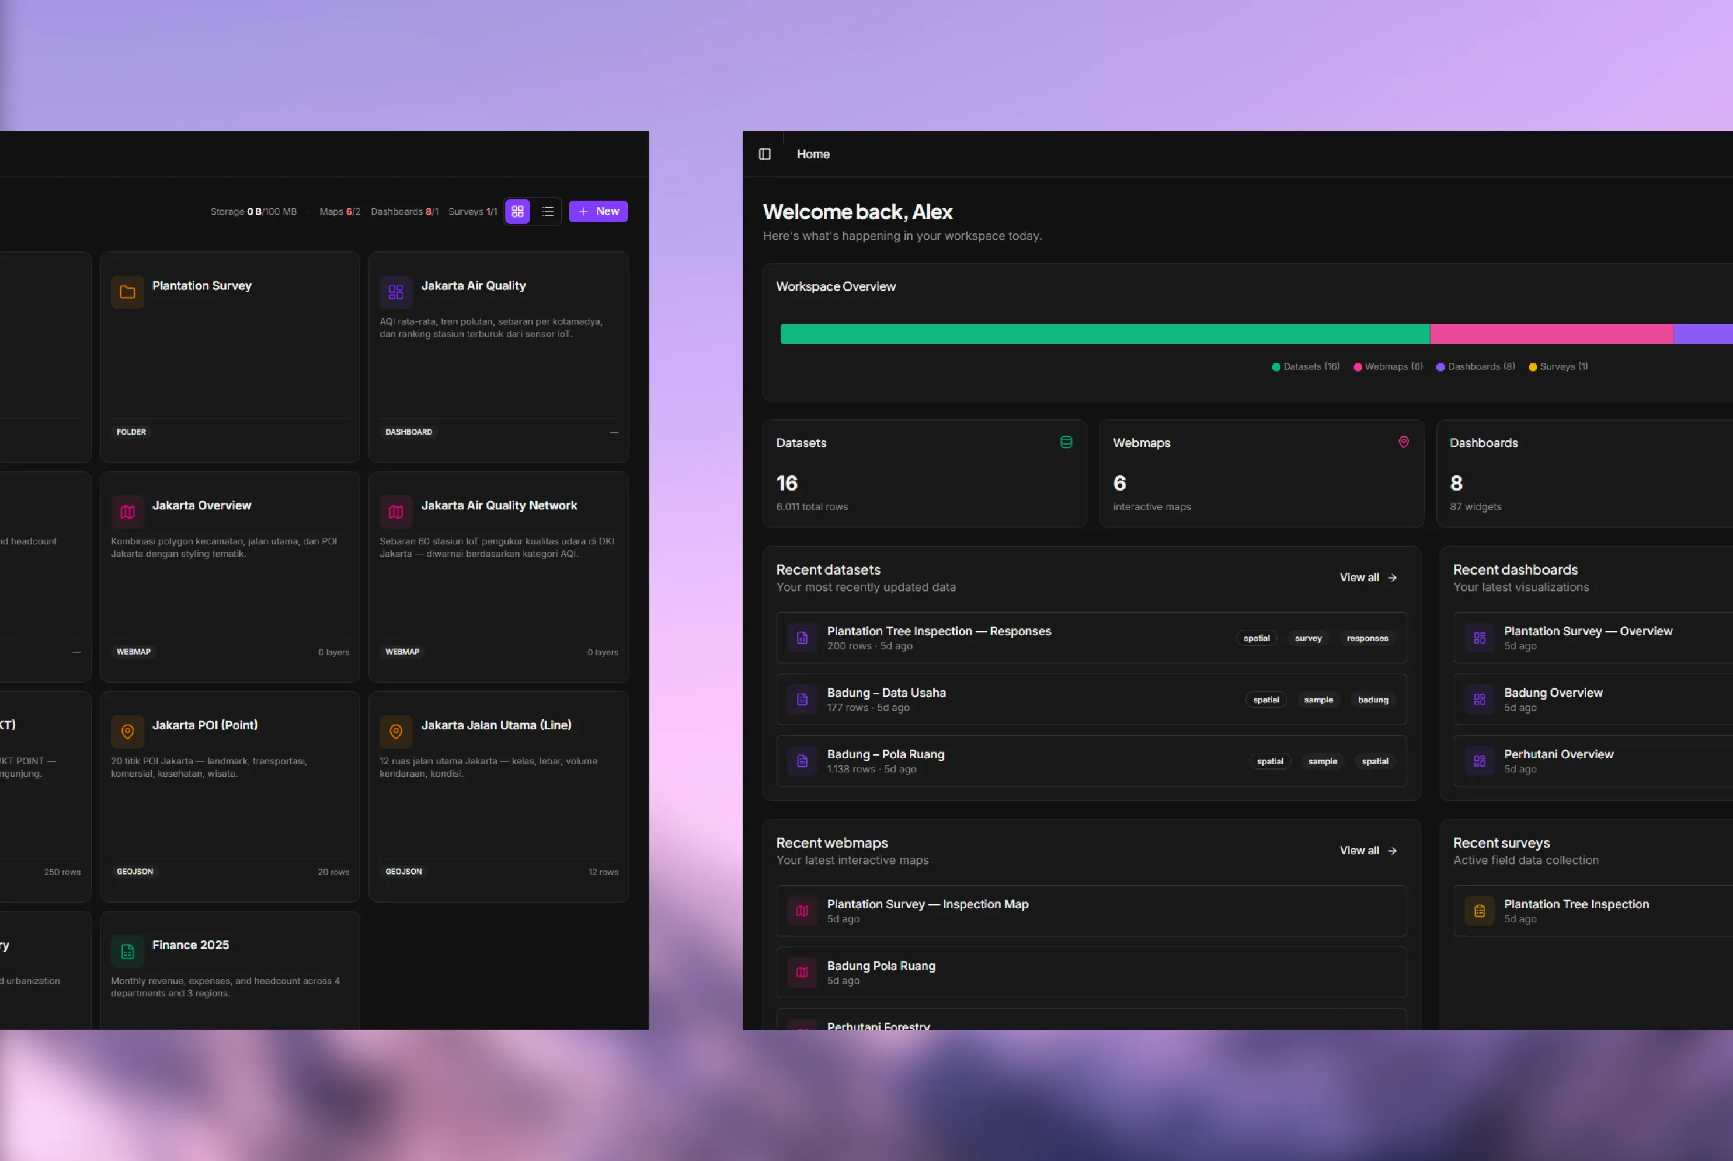Click the Storage 0 B/100 MB indicator

253,212
